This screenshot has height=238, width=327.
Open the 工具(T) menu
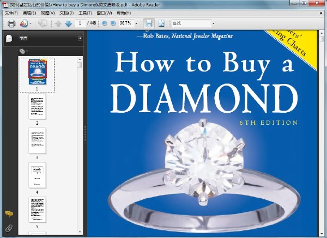click(85, 13)
